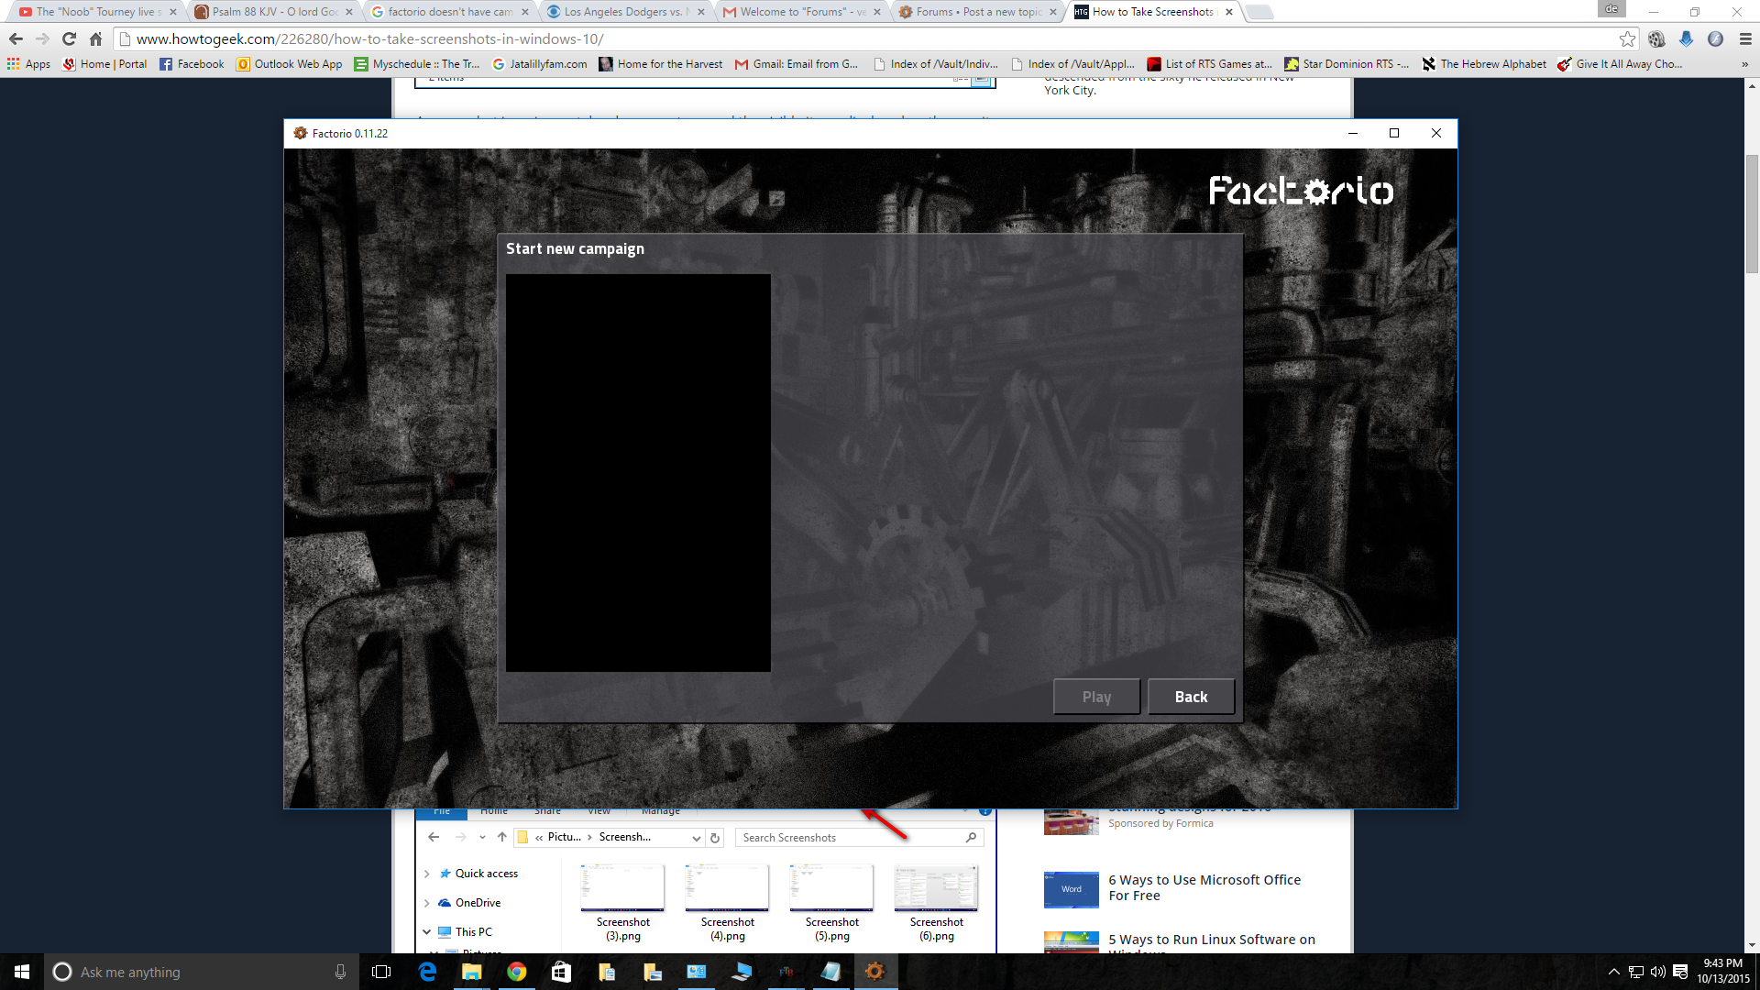The image size is (1760, 990).
Task: Click the Search Screenshots field
Action: tap(859, 838)
